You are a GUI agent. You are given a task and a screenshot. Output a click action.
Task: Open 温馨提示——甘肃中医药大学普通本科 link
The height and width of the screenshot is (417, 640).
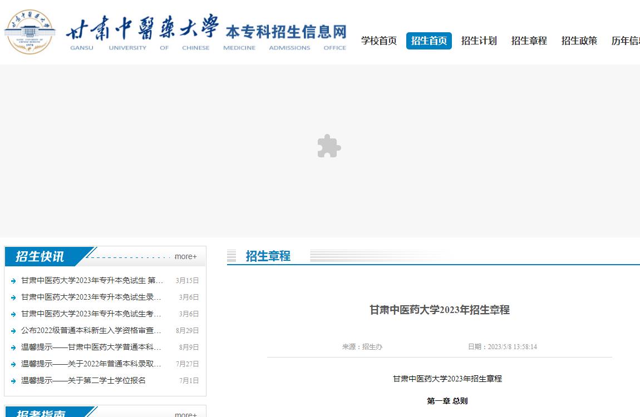91,348
